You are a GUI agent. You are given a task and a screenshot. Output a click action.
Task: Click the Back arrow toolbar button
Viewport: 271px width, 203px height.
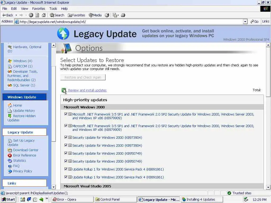8,15
